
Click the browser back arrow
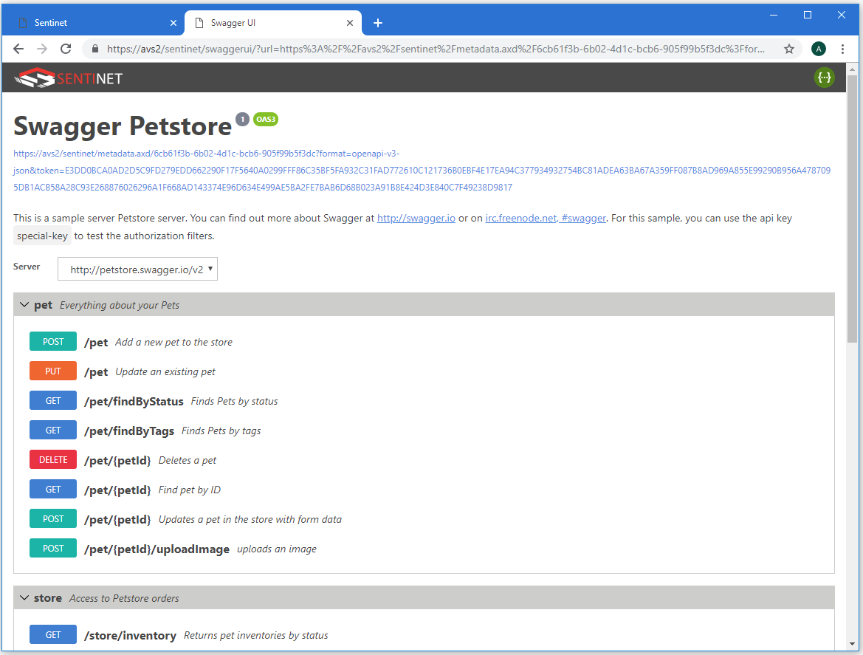tap(18, 49)
